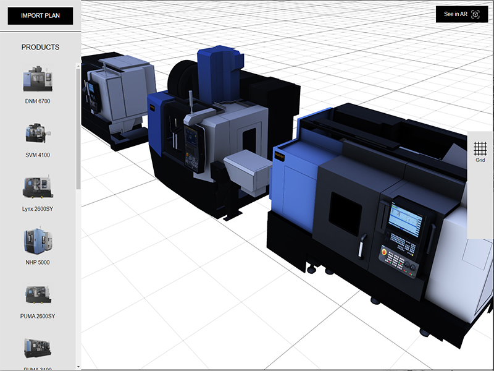Choose the SVM 4100 machine thumbnail
This screenshot has width=494, height=371.
pos(38,133)
